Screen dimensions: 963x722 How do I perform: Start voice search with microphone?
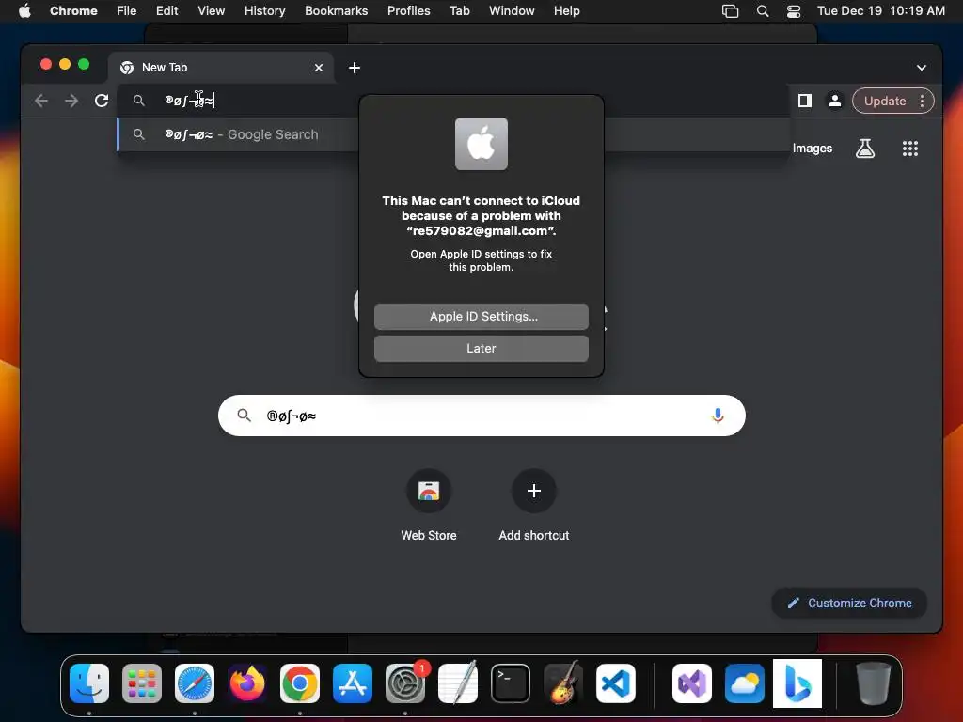[x=718, y=416]
